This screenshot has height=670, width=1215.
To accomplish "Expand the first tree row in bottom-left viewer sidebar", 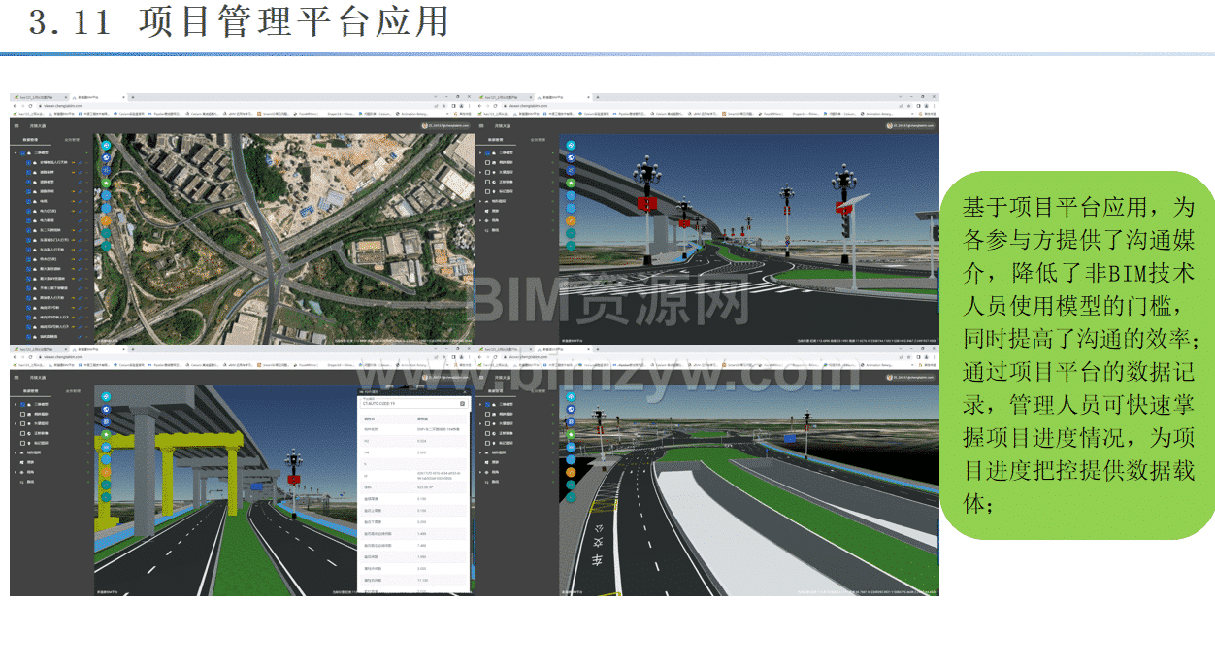I will click(15, 403).
